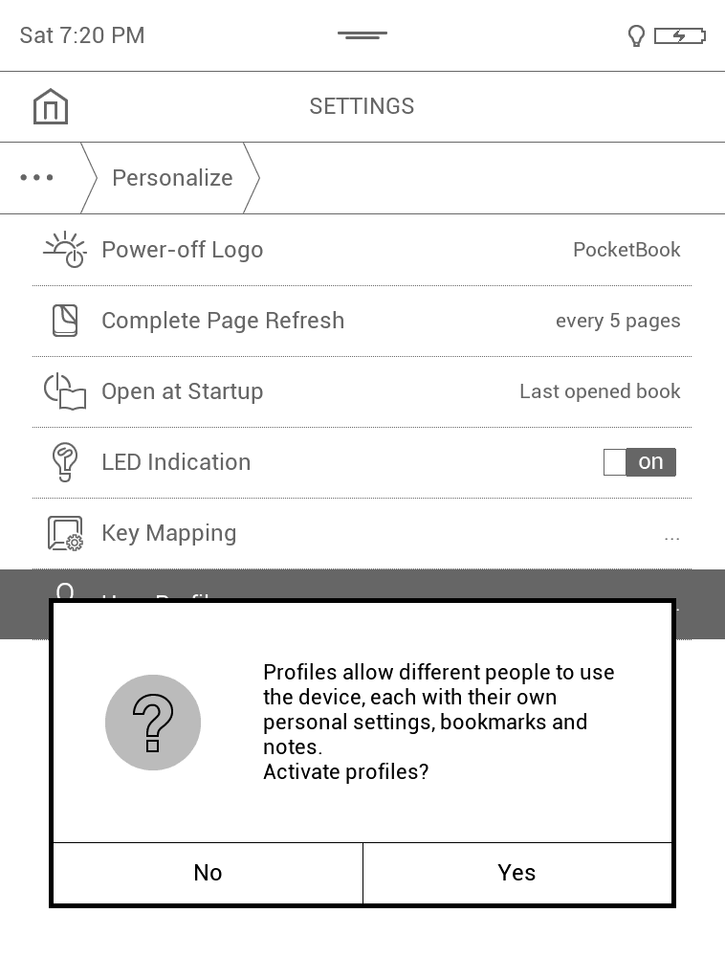Tap the frontlight bulb icon

click(636, 36)
